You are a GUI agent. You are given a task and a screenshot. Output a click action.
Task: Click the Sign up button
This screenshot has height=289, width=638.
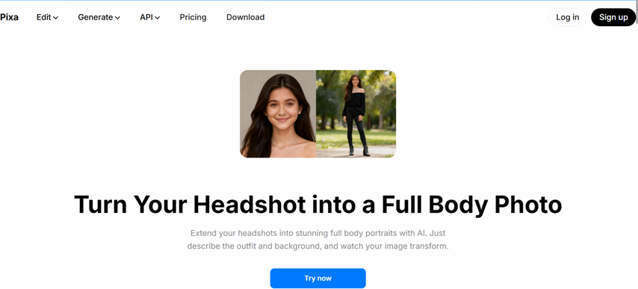tap(613, 17)
